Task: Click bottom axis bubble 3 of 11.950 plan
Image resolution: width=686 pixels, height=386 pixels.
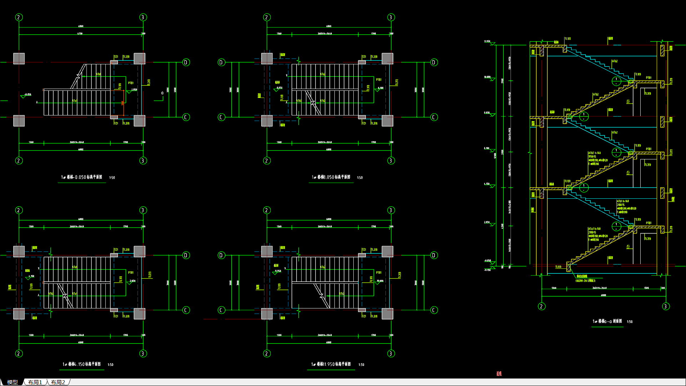Action: 391,353
